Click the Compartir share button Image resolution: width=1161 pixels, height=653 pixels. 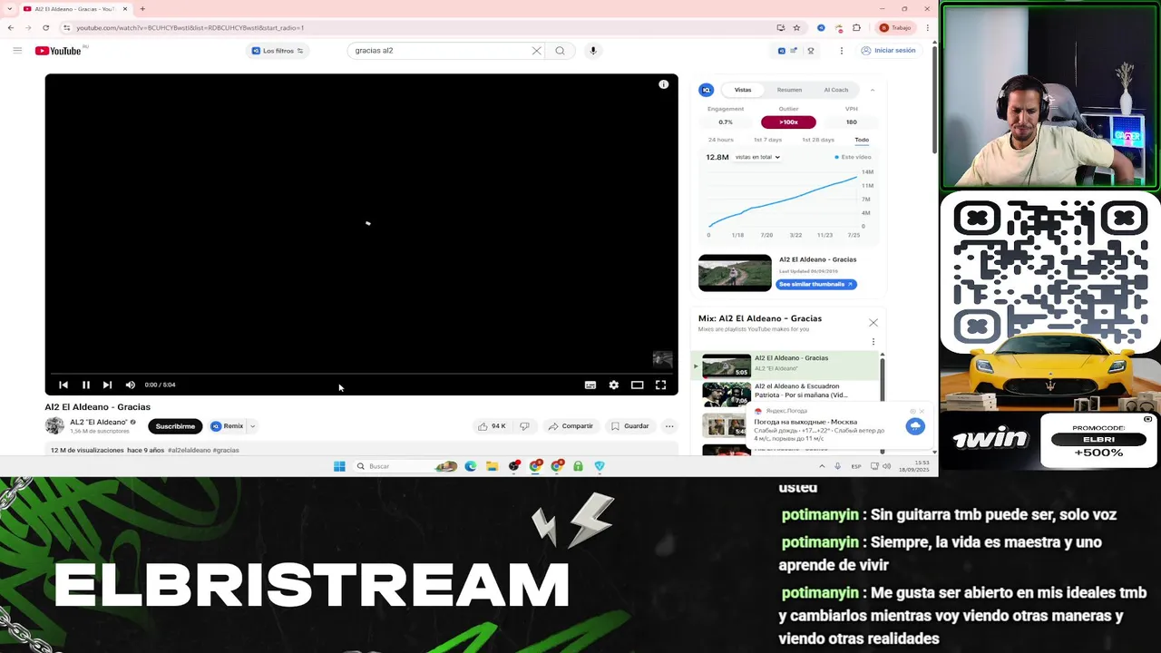571,426
